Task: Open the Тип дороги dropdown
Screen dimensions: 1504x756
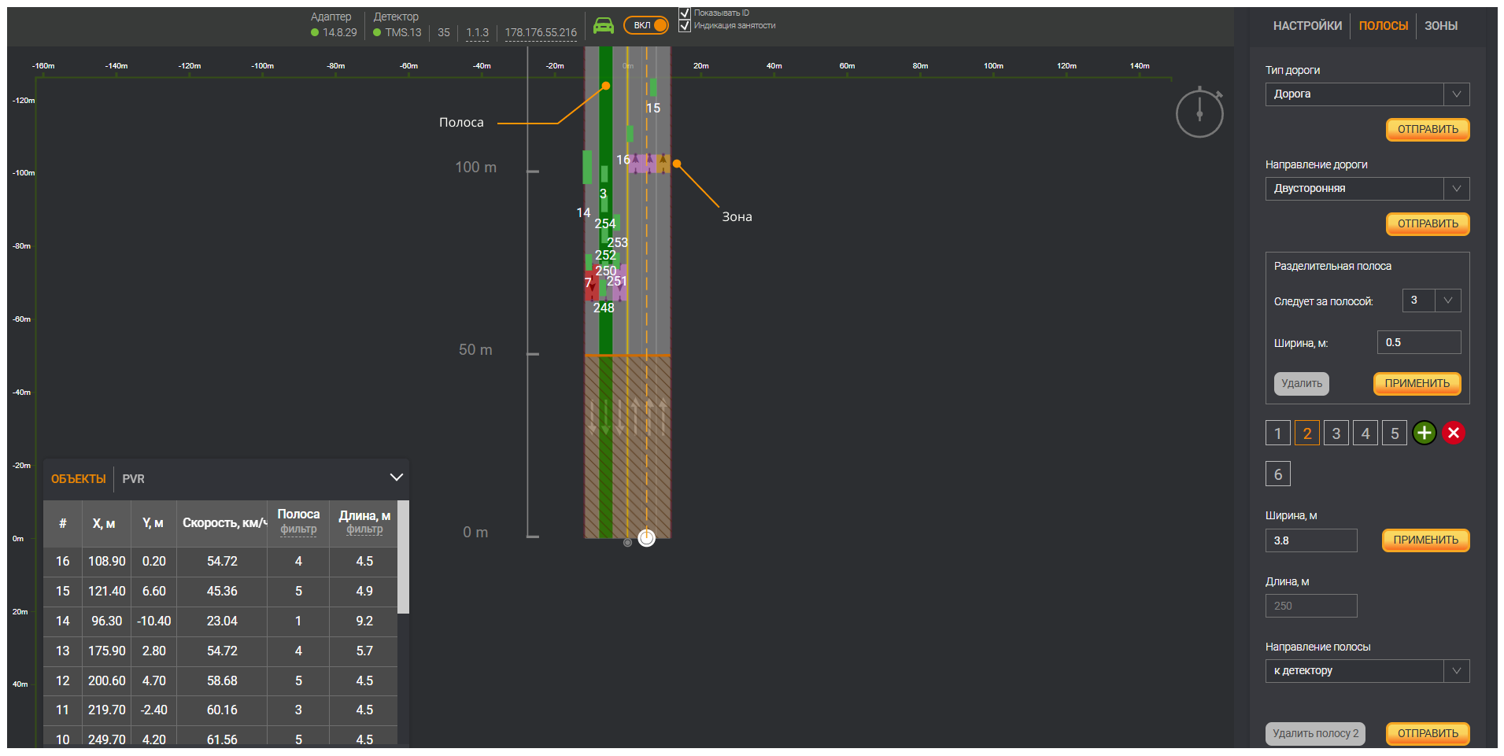Action: pos(1367,94)
